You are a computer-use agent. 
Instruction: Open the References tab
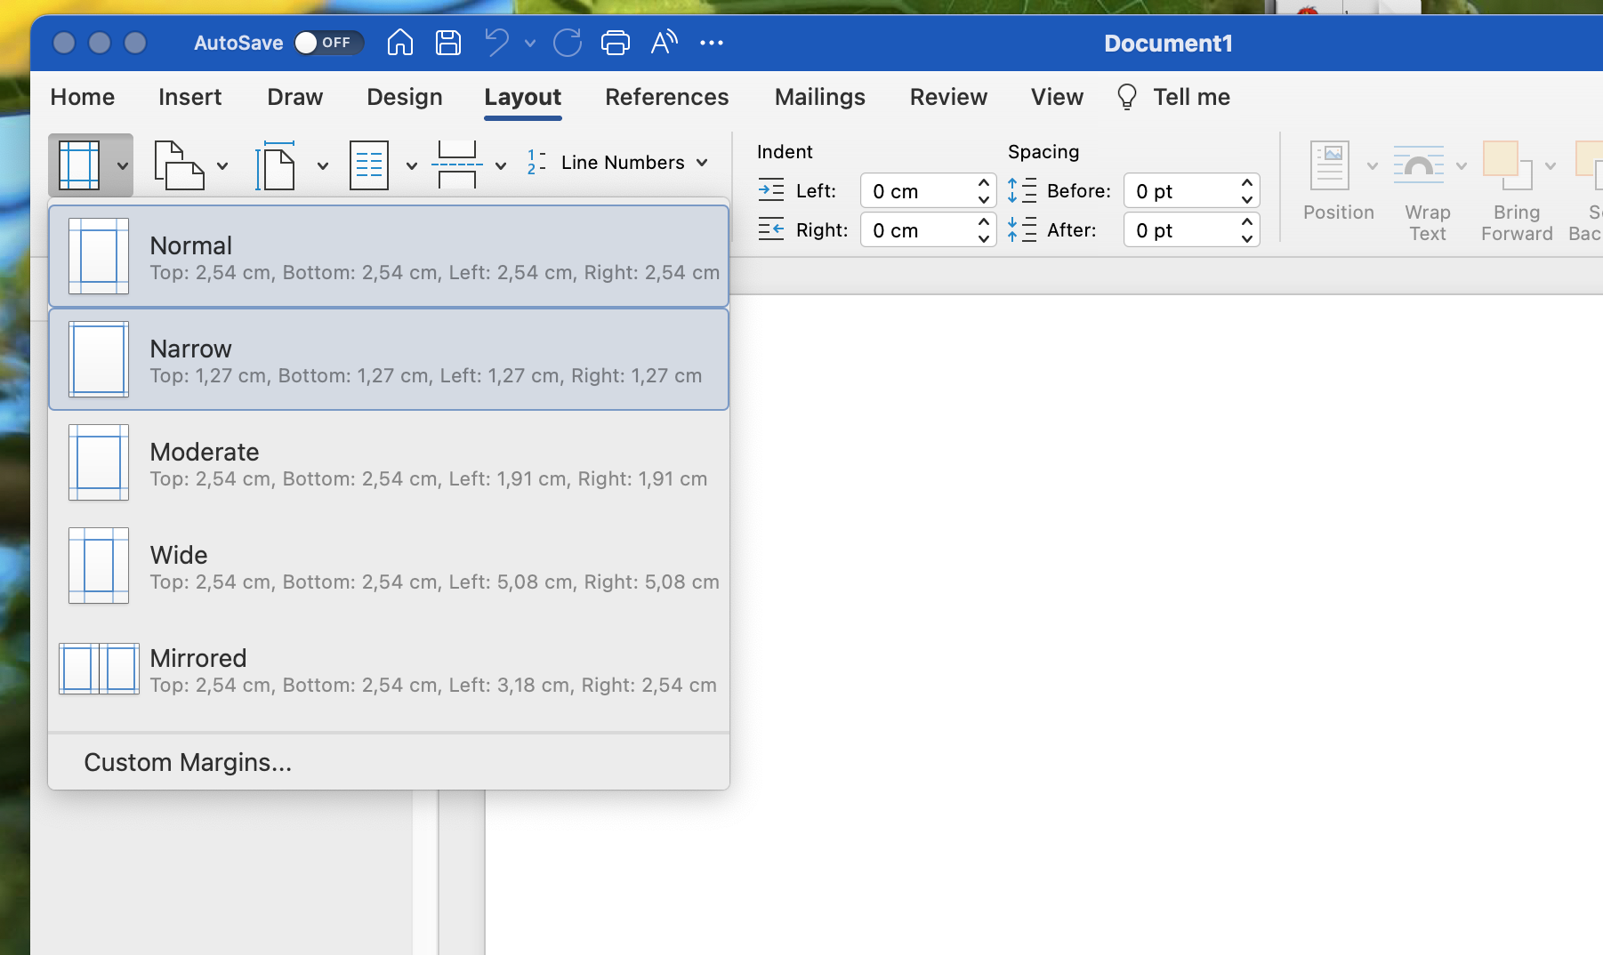point(667,97)
